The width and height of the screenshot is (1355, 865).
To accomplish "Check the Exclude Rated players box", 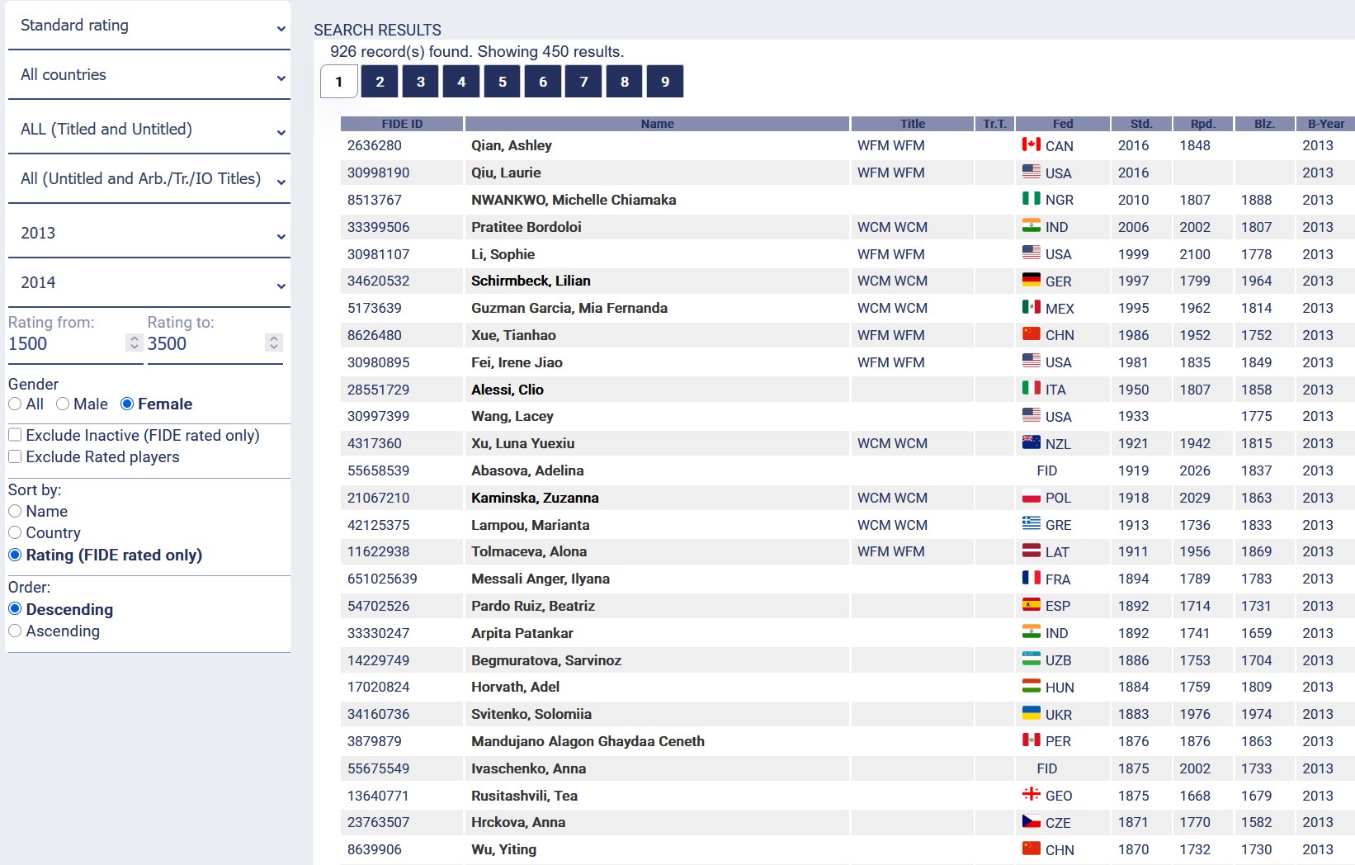I will pos(15,456).
